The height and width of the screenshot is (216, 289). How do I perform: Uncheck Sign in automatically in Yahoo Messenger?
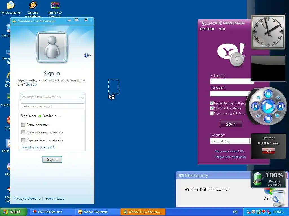(212, 108)
